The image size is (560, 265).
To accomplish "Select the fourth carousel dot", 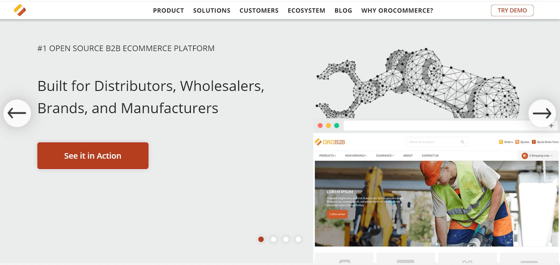I will point(298,239).
